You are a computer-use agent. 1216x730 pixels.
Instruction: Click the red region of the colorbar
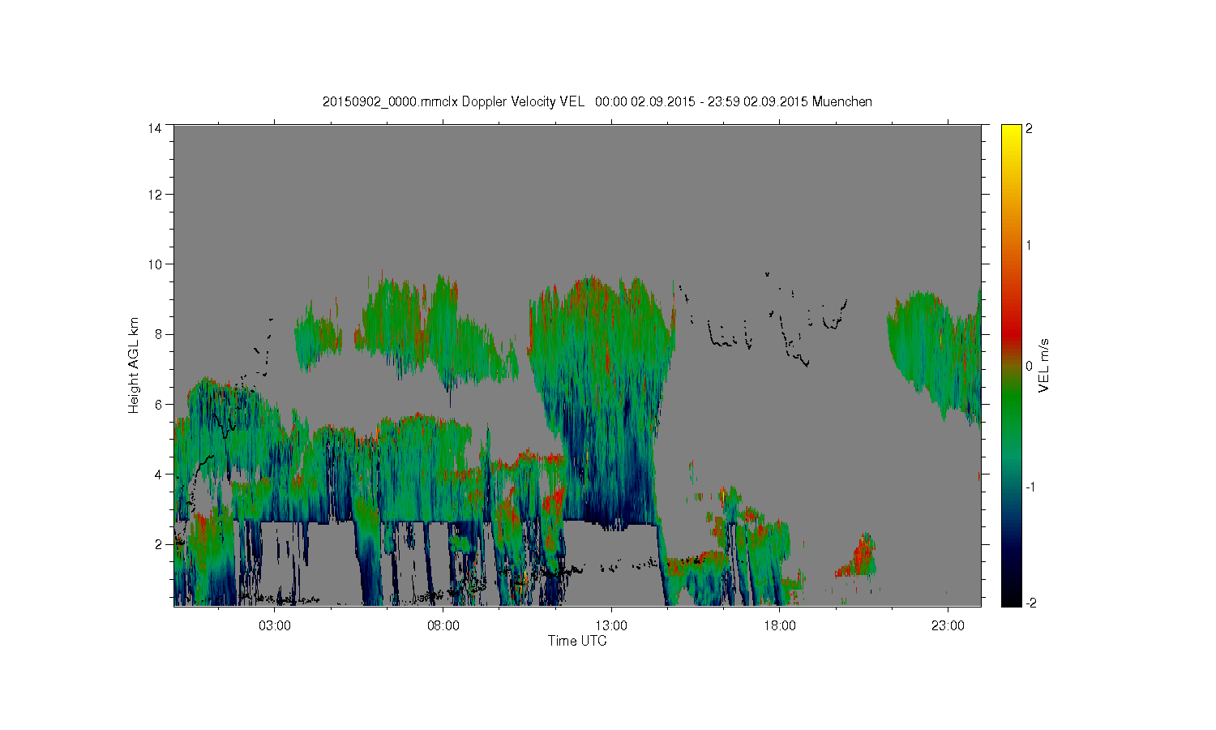tap(1010, 324)
